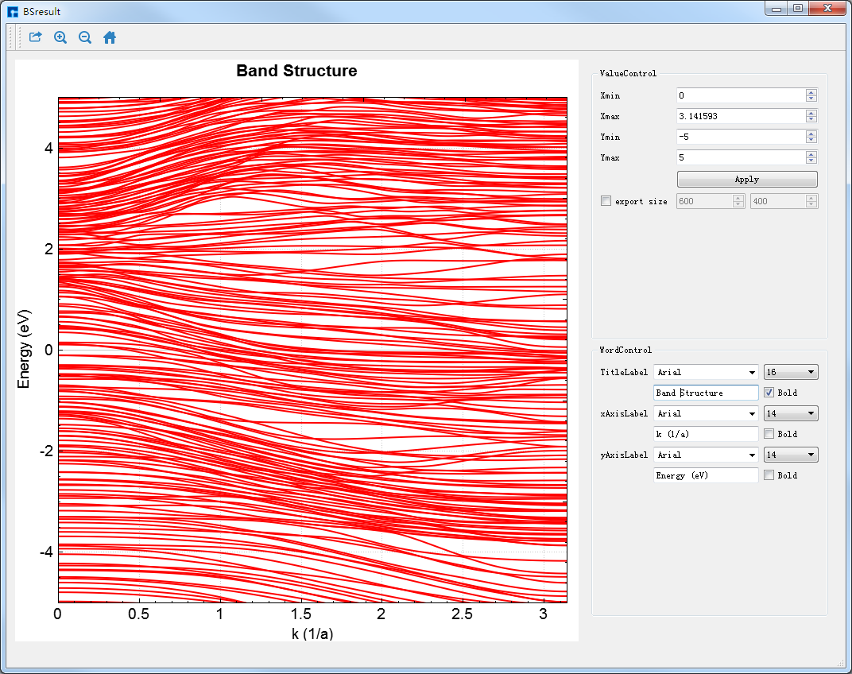Decrease Xmax using the down spinner arrow
This screenshot has width=852, height=674.
[x=811, y=119]
